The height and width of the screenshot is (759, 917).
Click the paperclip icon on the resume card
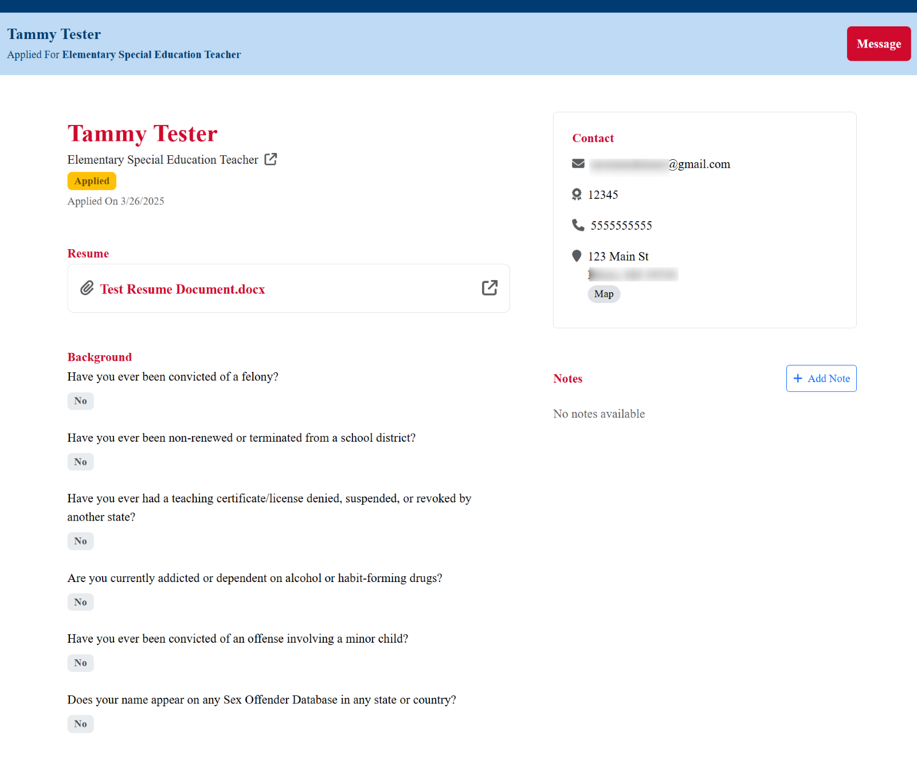[x=87, y=289]
